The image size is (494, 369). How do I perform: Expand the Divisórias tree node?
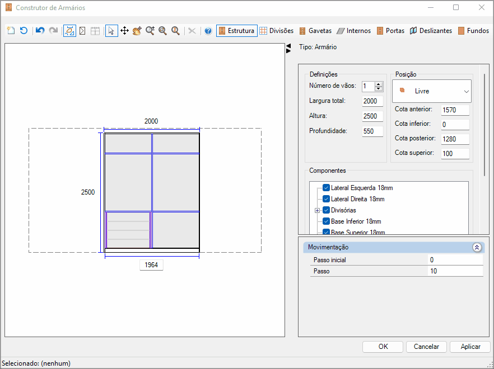click(x=317, y=210)
